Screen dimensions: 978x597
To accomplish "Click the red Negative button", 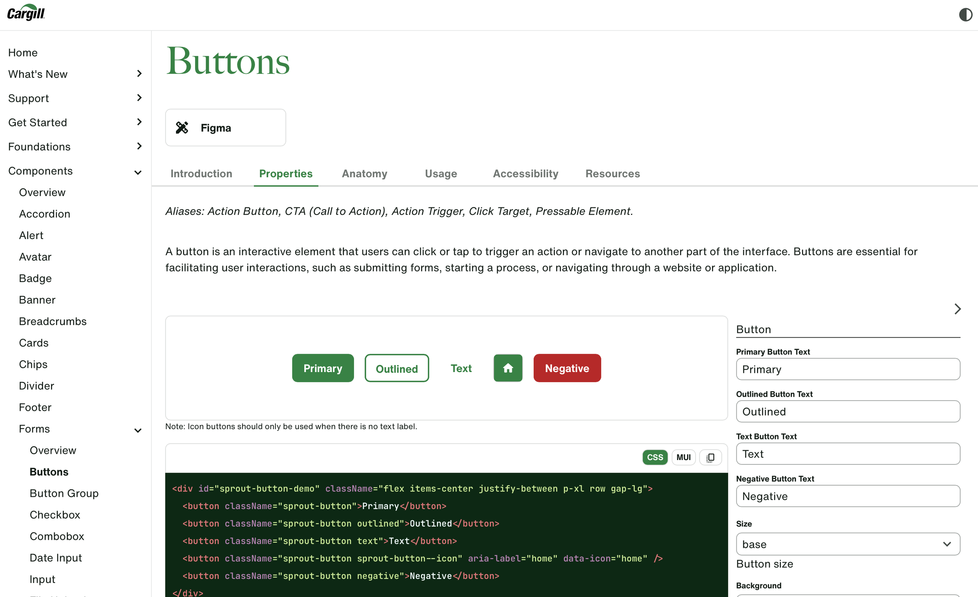I will coord(567,368).
